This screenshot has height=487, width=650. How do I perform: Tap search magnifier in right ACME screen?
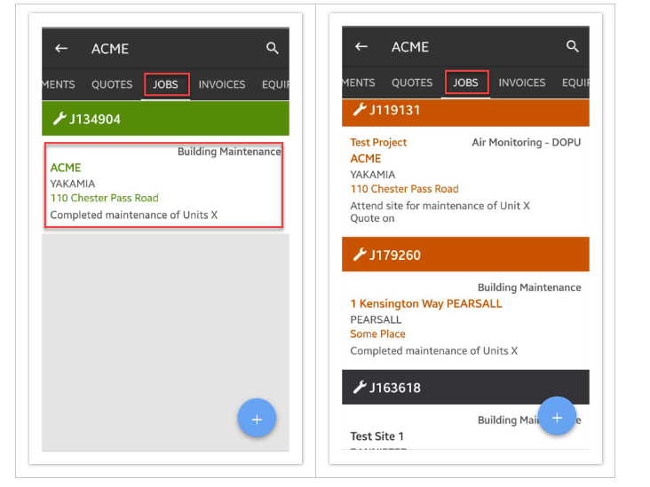click(x=573, y=47)
